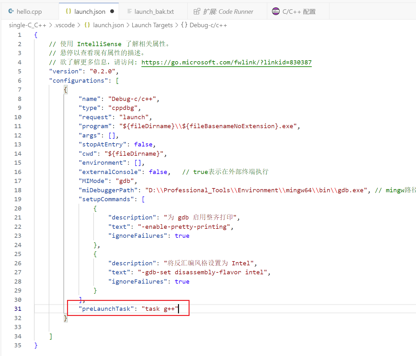The height and width of the screenshot is (356, 416).
Task: Click the JSON braces icon on launch.json tab
Action: [68, 11]
